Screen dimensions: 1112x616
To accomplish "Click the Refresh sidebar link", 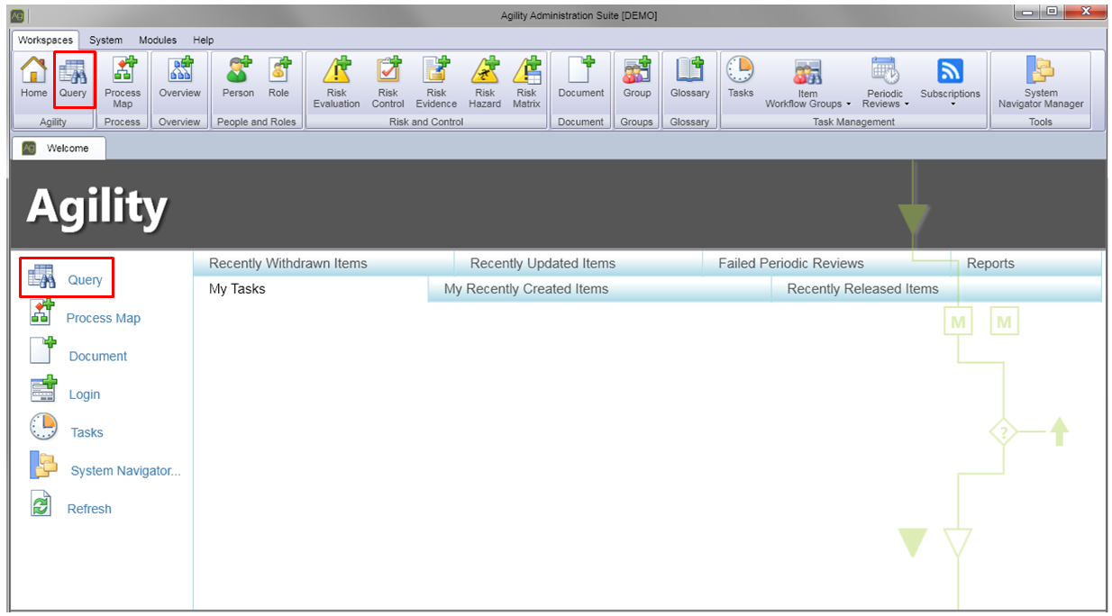I will [89, 509].
